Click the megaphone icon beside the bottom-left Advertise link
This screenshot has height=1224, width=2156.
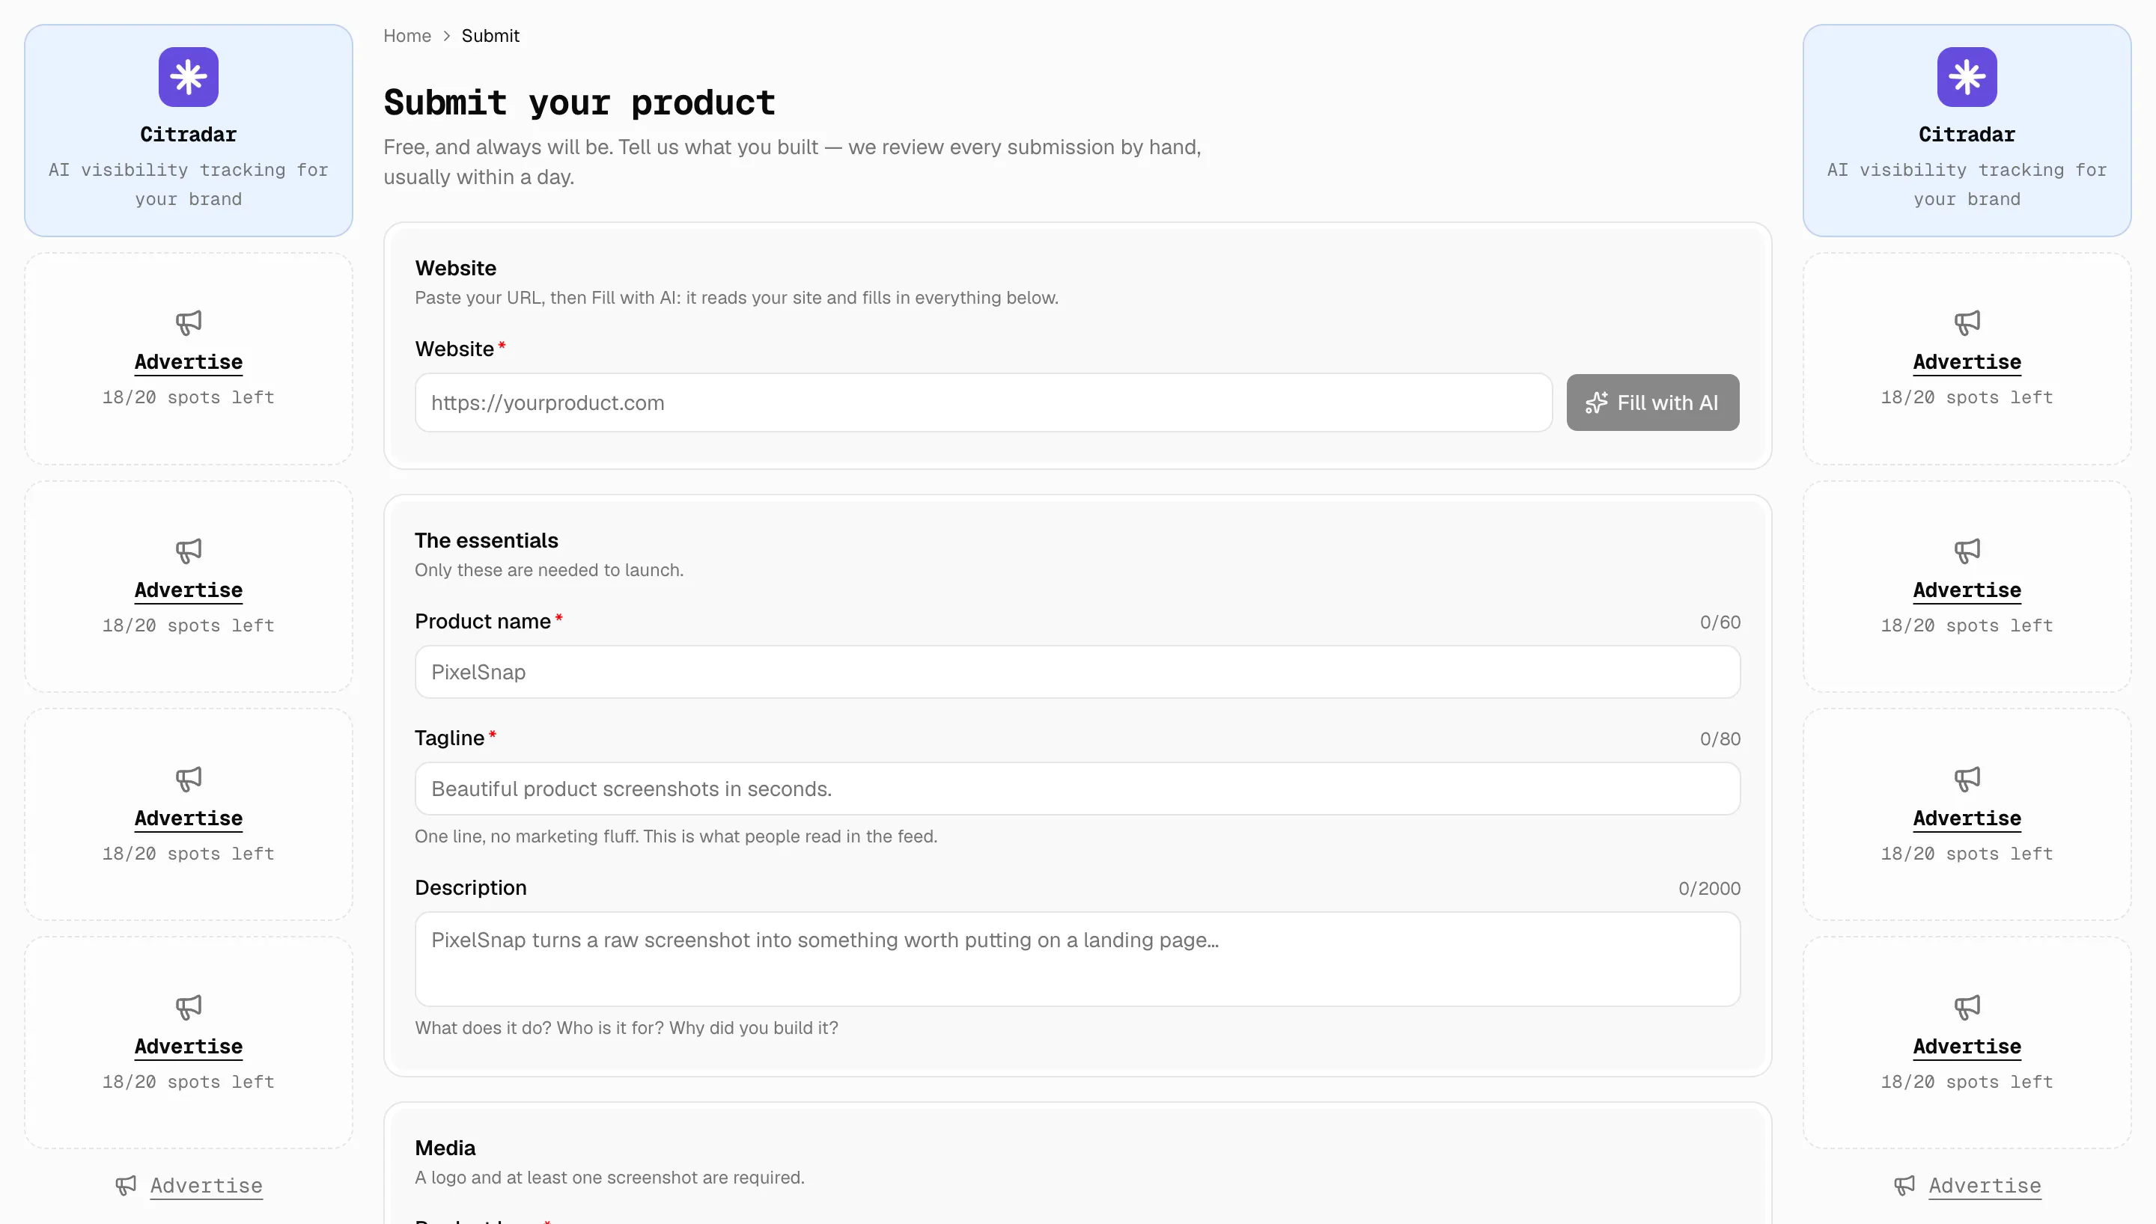tap(126, 1185)
